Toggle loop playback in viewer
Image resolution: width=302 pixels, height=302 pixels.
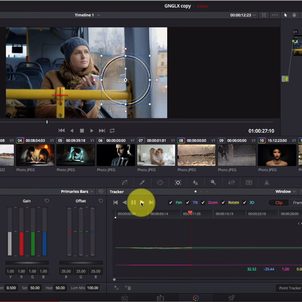click(112, 131)
